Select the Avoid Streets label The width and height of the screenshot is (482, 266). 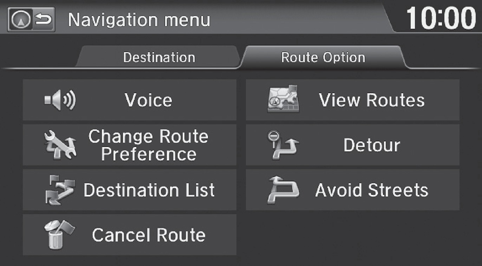(x=371, y=190)
